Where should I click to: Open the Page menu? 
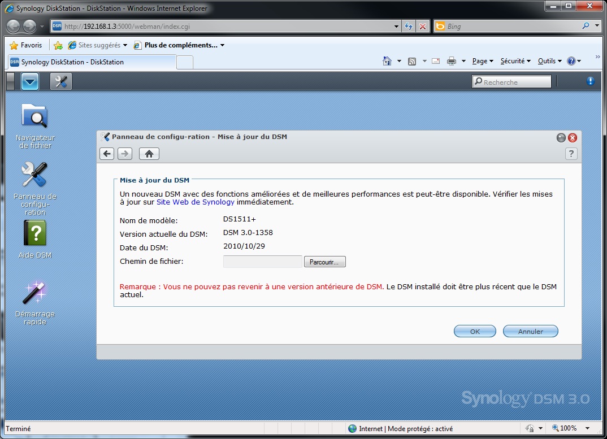pos(483,61)
